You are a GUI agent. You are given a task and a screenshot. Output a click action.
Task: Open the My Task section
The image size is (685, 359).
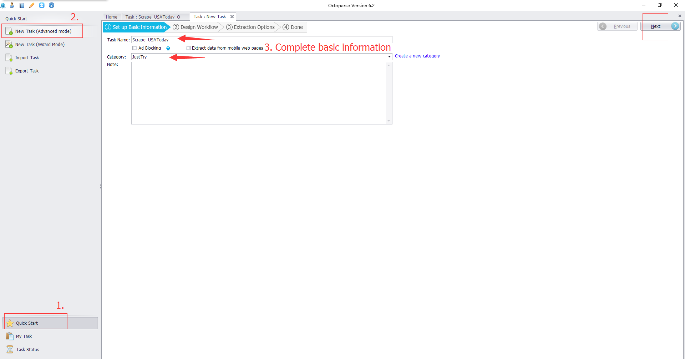coord(24,336)
